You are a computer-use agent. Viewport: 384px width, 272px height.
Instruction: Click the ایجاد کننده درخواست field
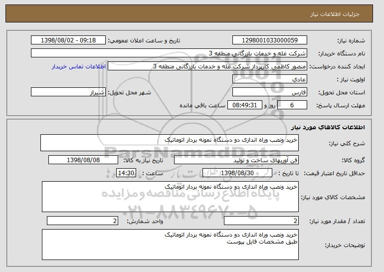coord(207,66)
